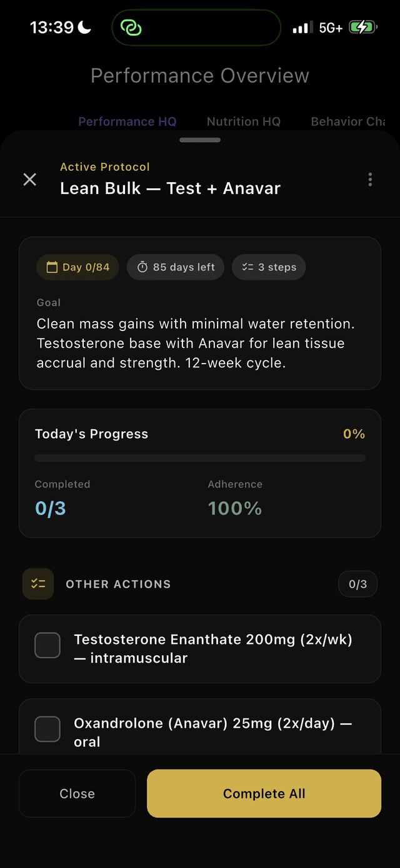Tick the checkbox for the intramuscular injection step
This screenshot has width=400, height=868.
pos(47,645)
